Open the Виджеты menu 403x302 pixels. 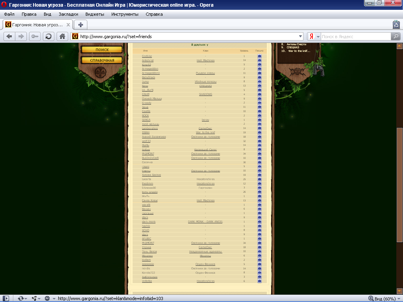[95, 14]
